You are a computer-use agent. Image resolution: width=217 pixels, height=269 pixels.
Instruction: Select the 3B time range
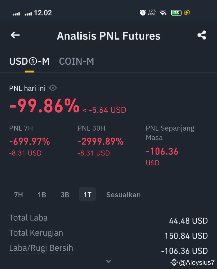65,195
